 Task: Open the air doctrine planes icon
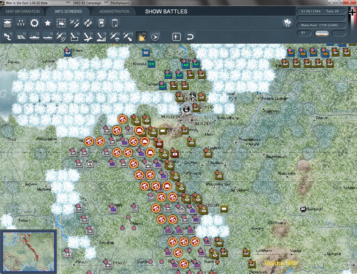pyautogui.click(x=75, y=23)
